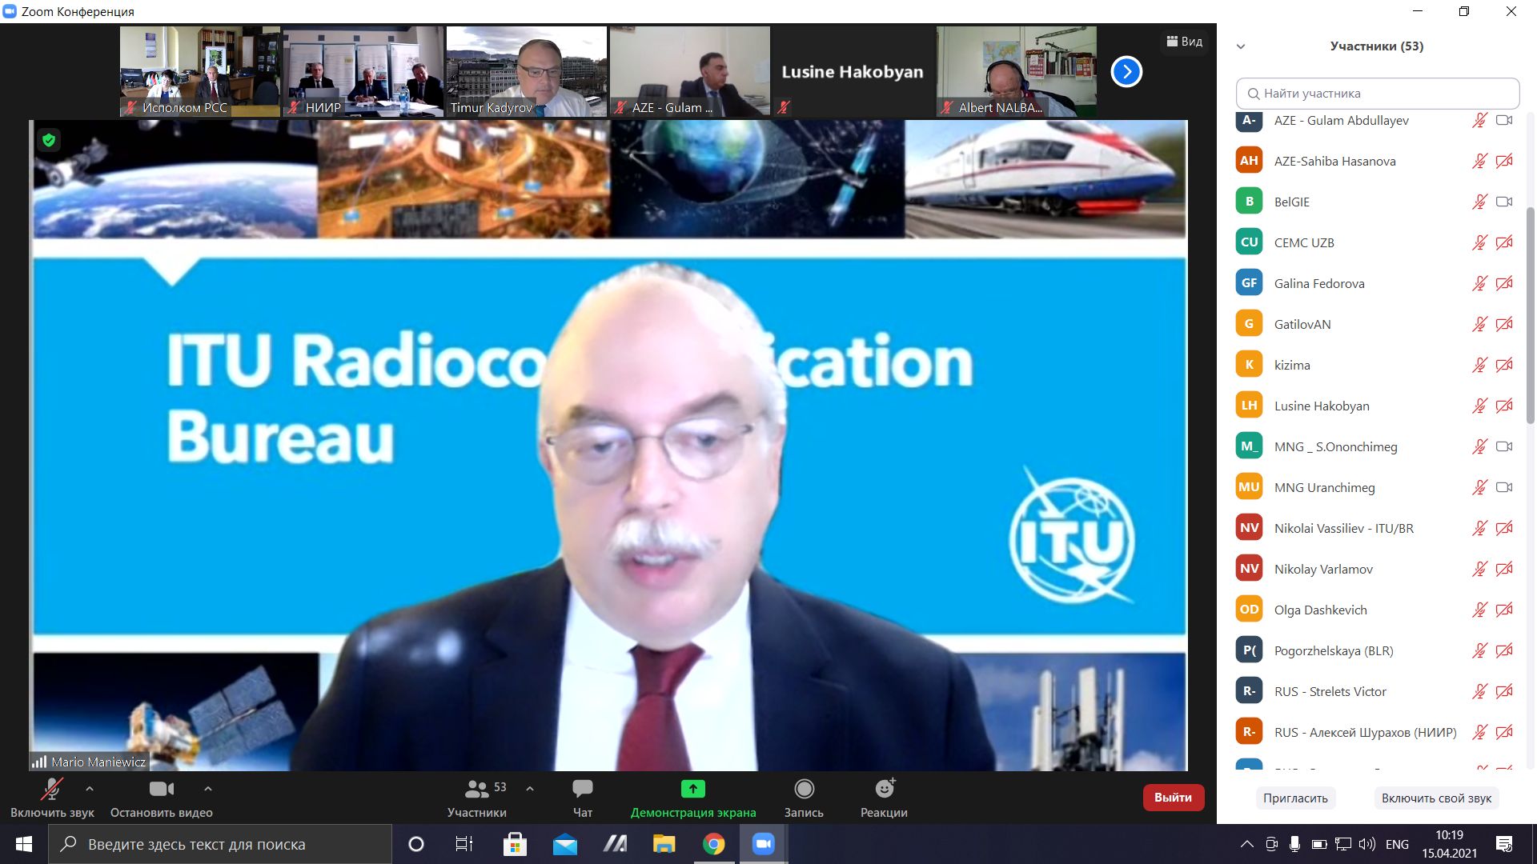
Task: Click the Windows taskbar search box
Action: pyautogui.click(x=220, y=844)
